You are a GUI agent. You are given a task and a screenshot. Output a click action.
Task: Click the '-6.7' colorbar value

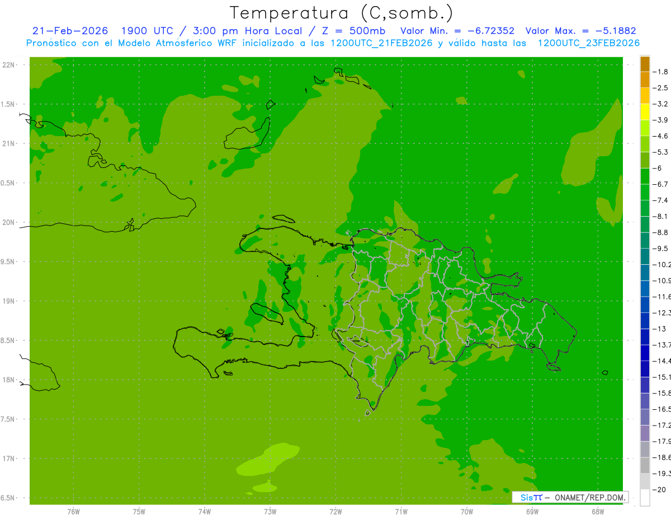click(x=660, y=184)
